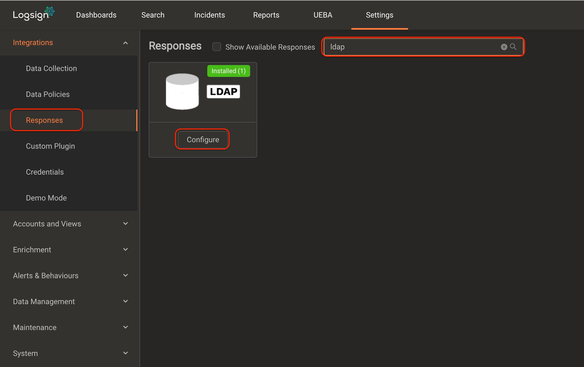Open Demo Mode page
The width and height of the screenshot is (584, 367).
coord(46,198)
